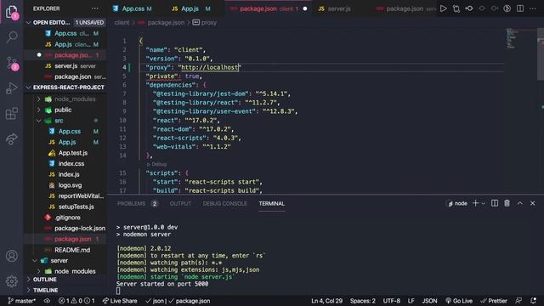The height and width of the screenshot is (306, 544).
Task: Switch to App.js editor tab
Action: click(x=191, y=8)
